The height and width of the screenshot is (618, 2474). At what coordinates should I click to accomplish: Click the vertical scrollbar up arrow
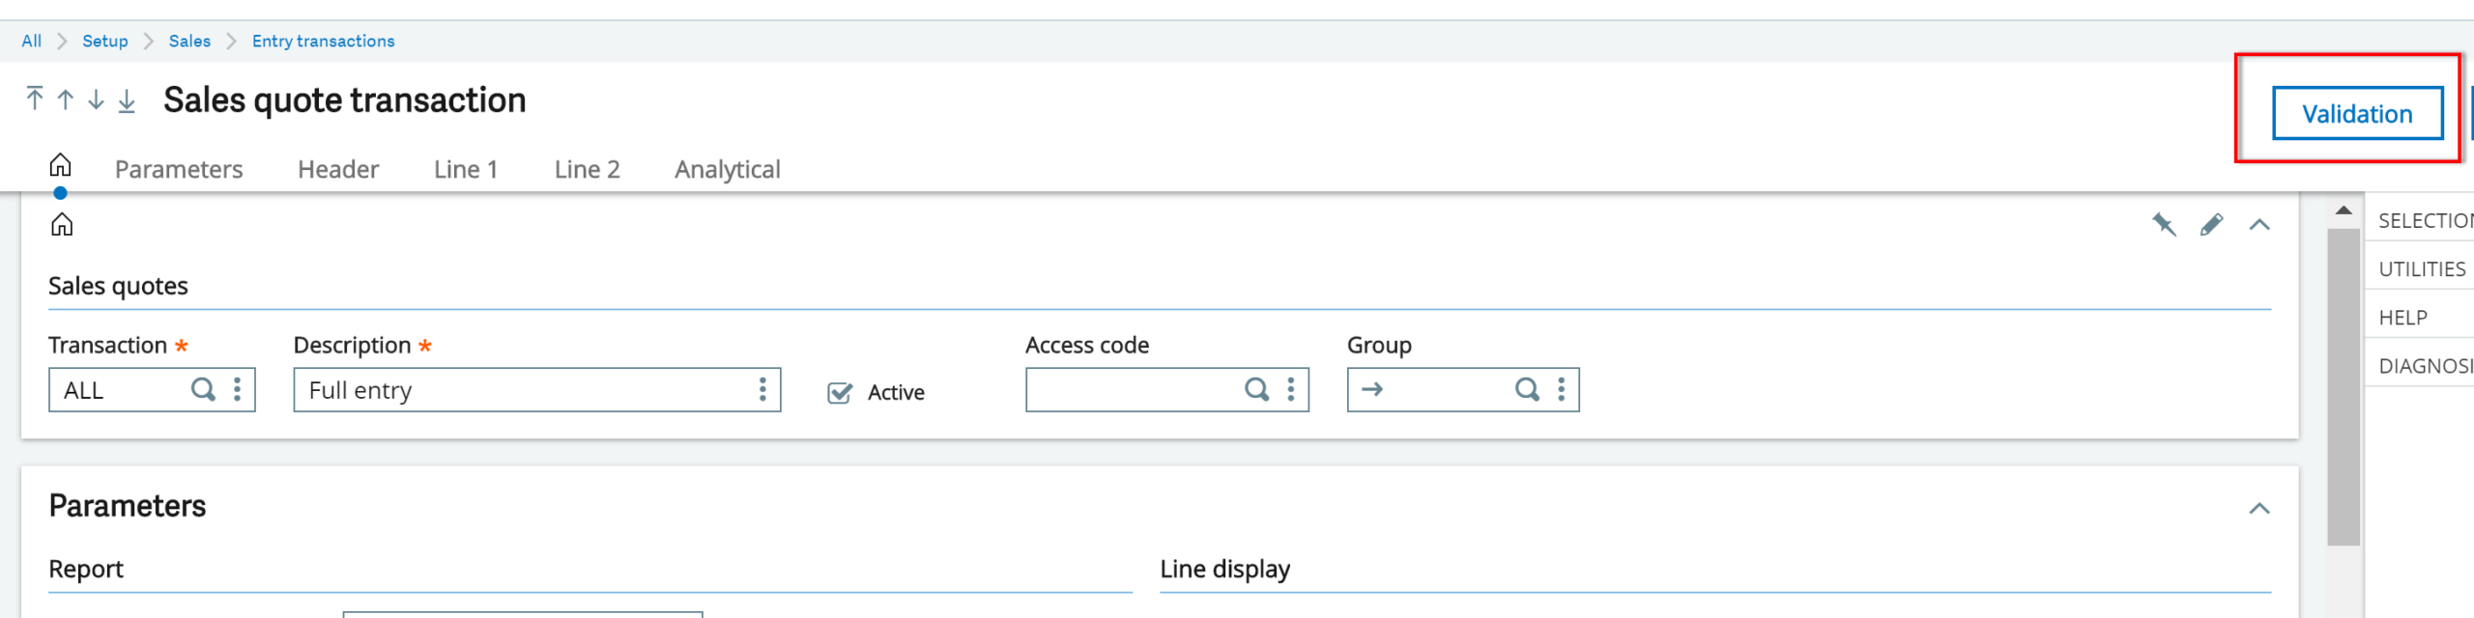pyautogui.click(x=2344, y=211)
